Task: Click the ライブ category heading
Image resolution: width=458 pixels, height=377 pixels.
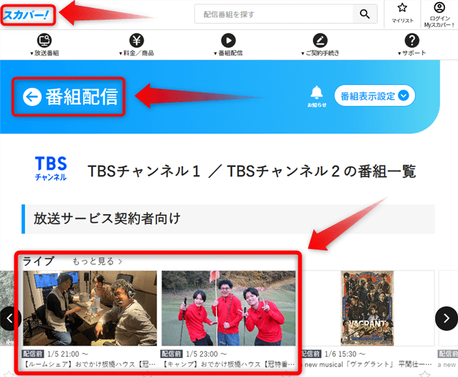Action: click(38, 261)
